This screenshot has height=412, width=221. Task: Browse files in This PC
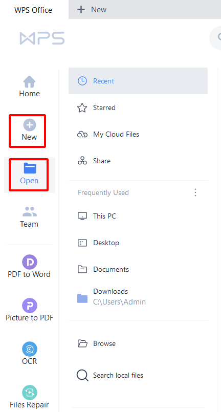tap(138, 216)
